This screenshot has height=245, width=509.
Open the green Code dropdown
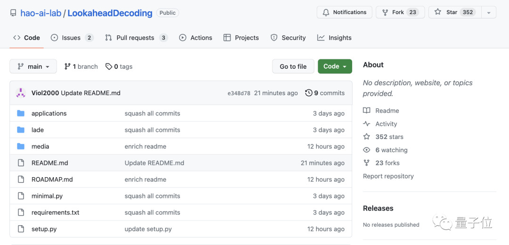point(335,66)
